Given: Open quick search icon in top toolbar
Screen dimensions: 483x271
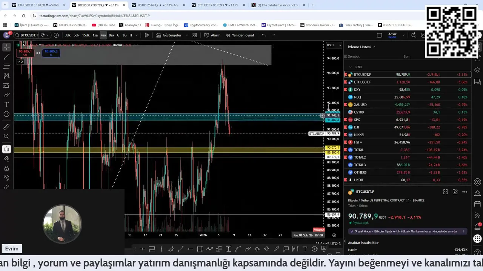Looking at the screenshot, I should (414, 35).
